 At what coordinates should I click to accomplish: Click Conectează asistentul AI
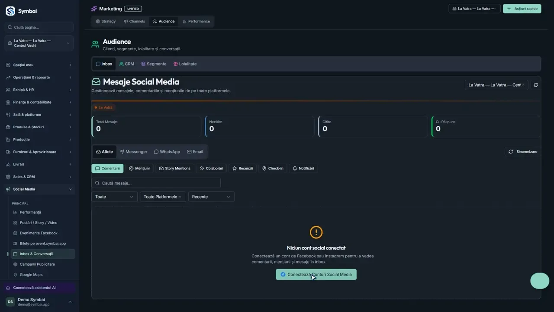coord(39,288)
